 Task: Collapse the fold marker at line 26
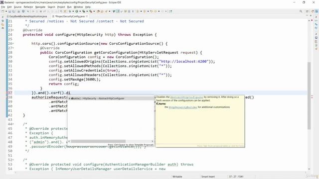[13, 43]
